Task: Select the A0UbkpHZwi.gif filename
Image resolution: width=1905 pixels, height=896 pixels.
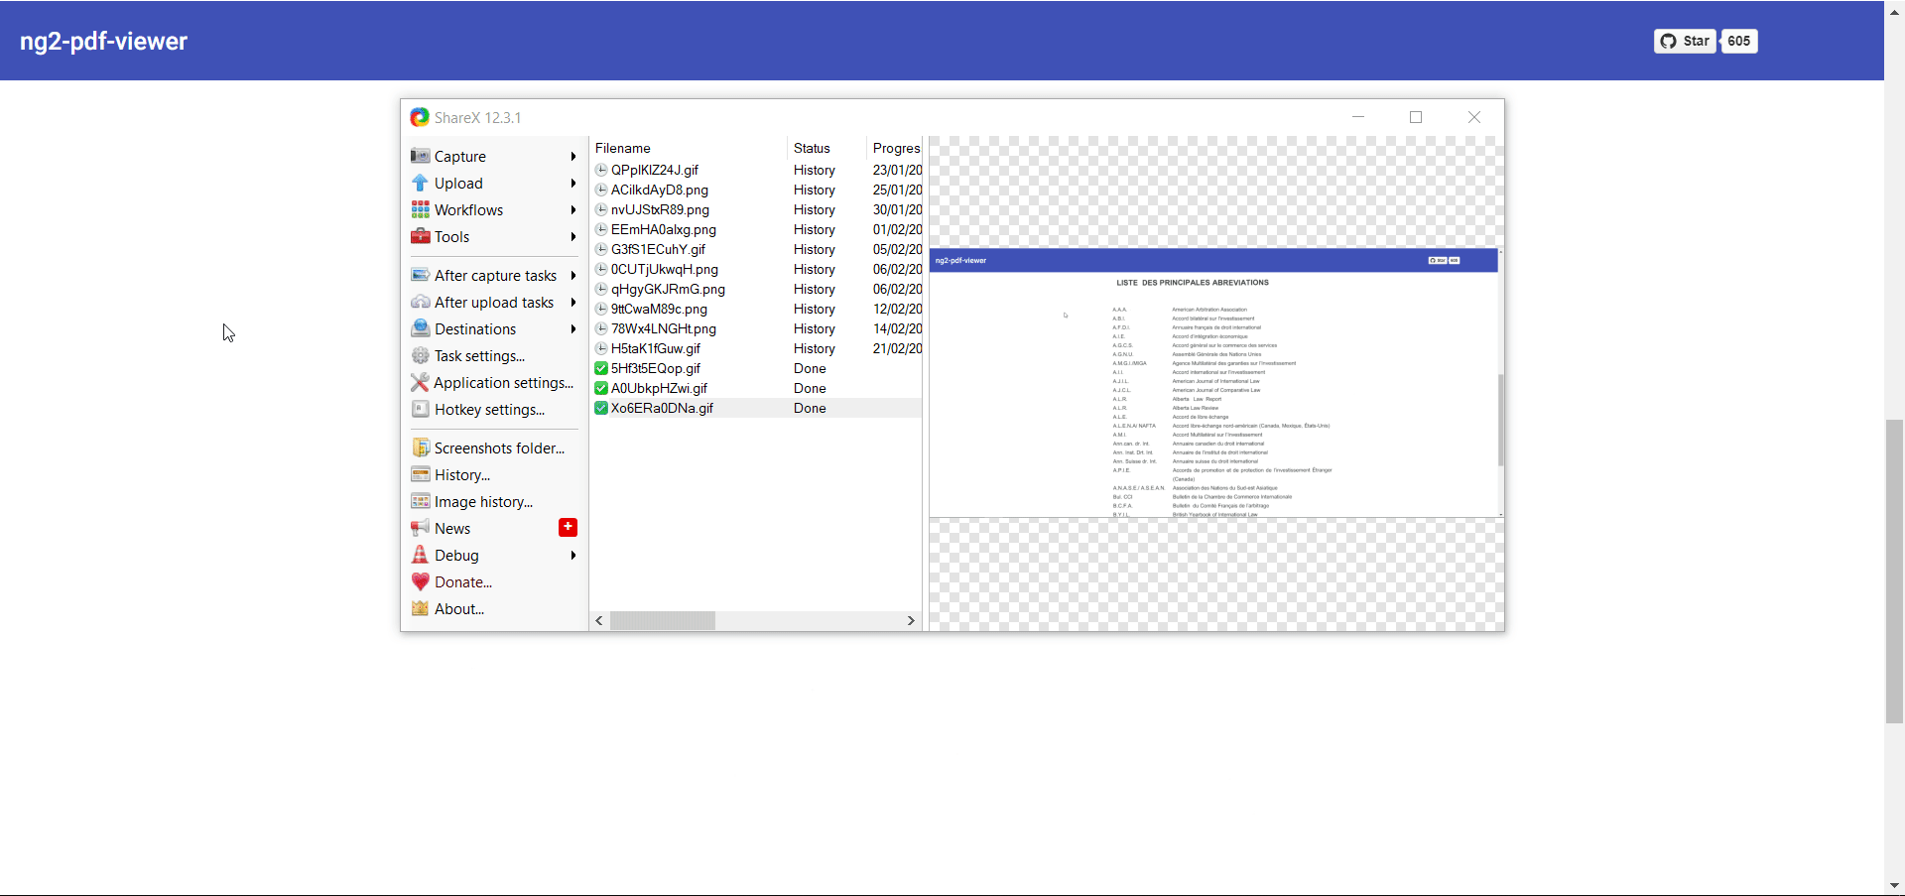Action: (659, 388)
